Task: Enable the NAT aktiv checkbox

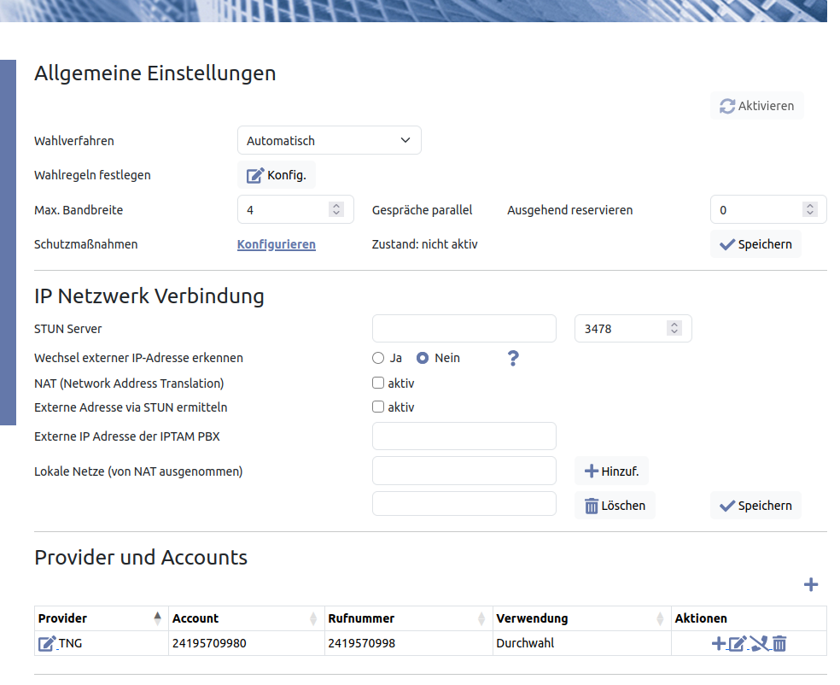Action: click(x=378, y=383)
